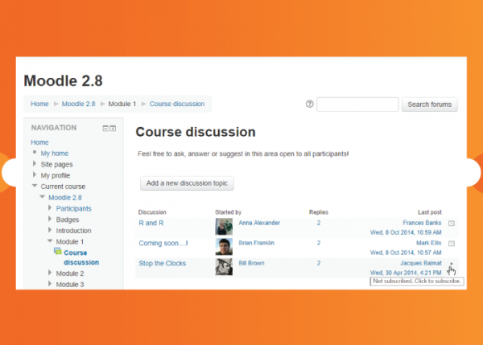Click the Course discussion forum icon in the navigation tree

coord(57,252)
